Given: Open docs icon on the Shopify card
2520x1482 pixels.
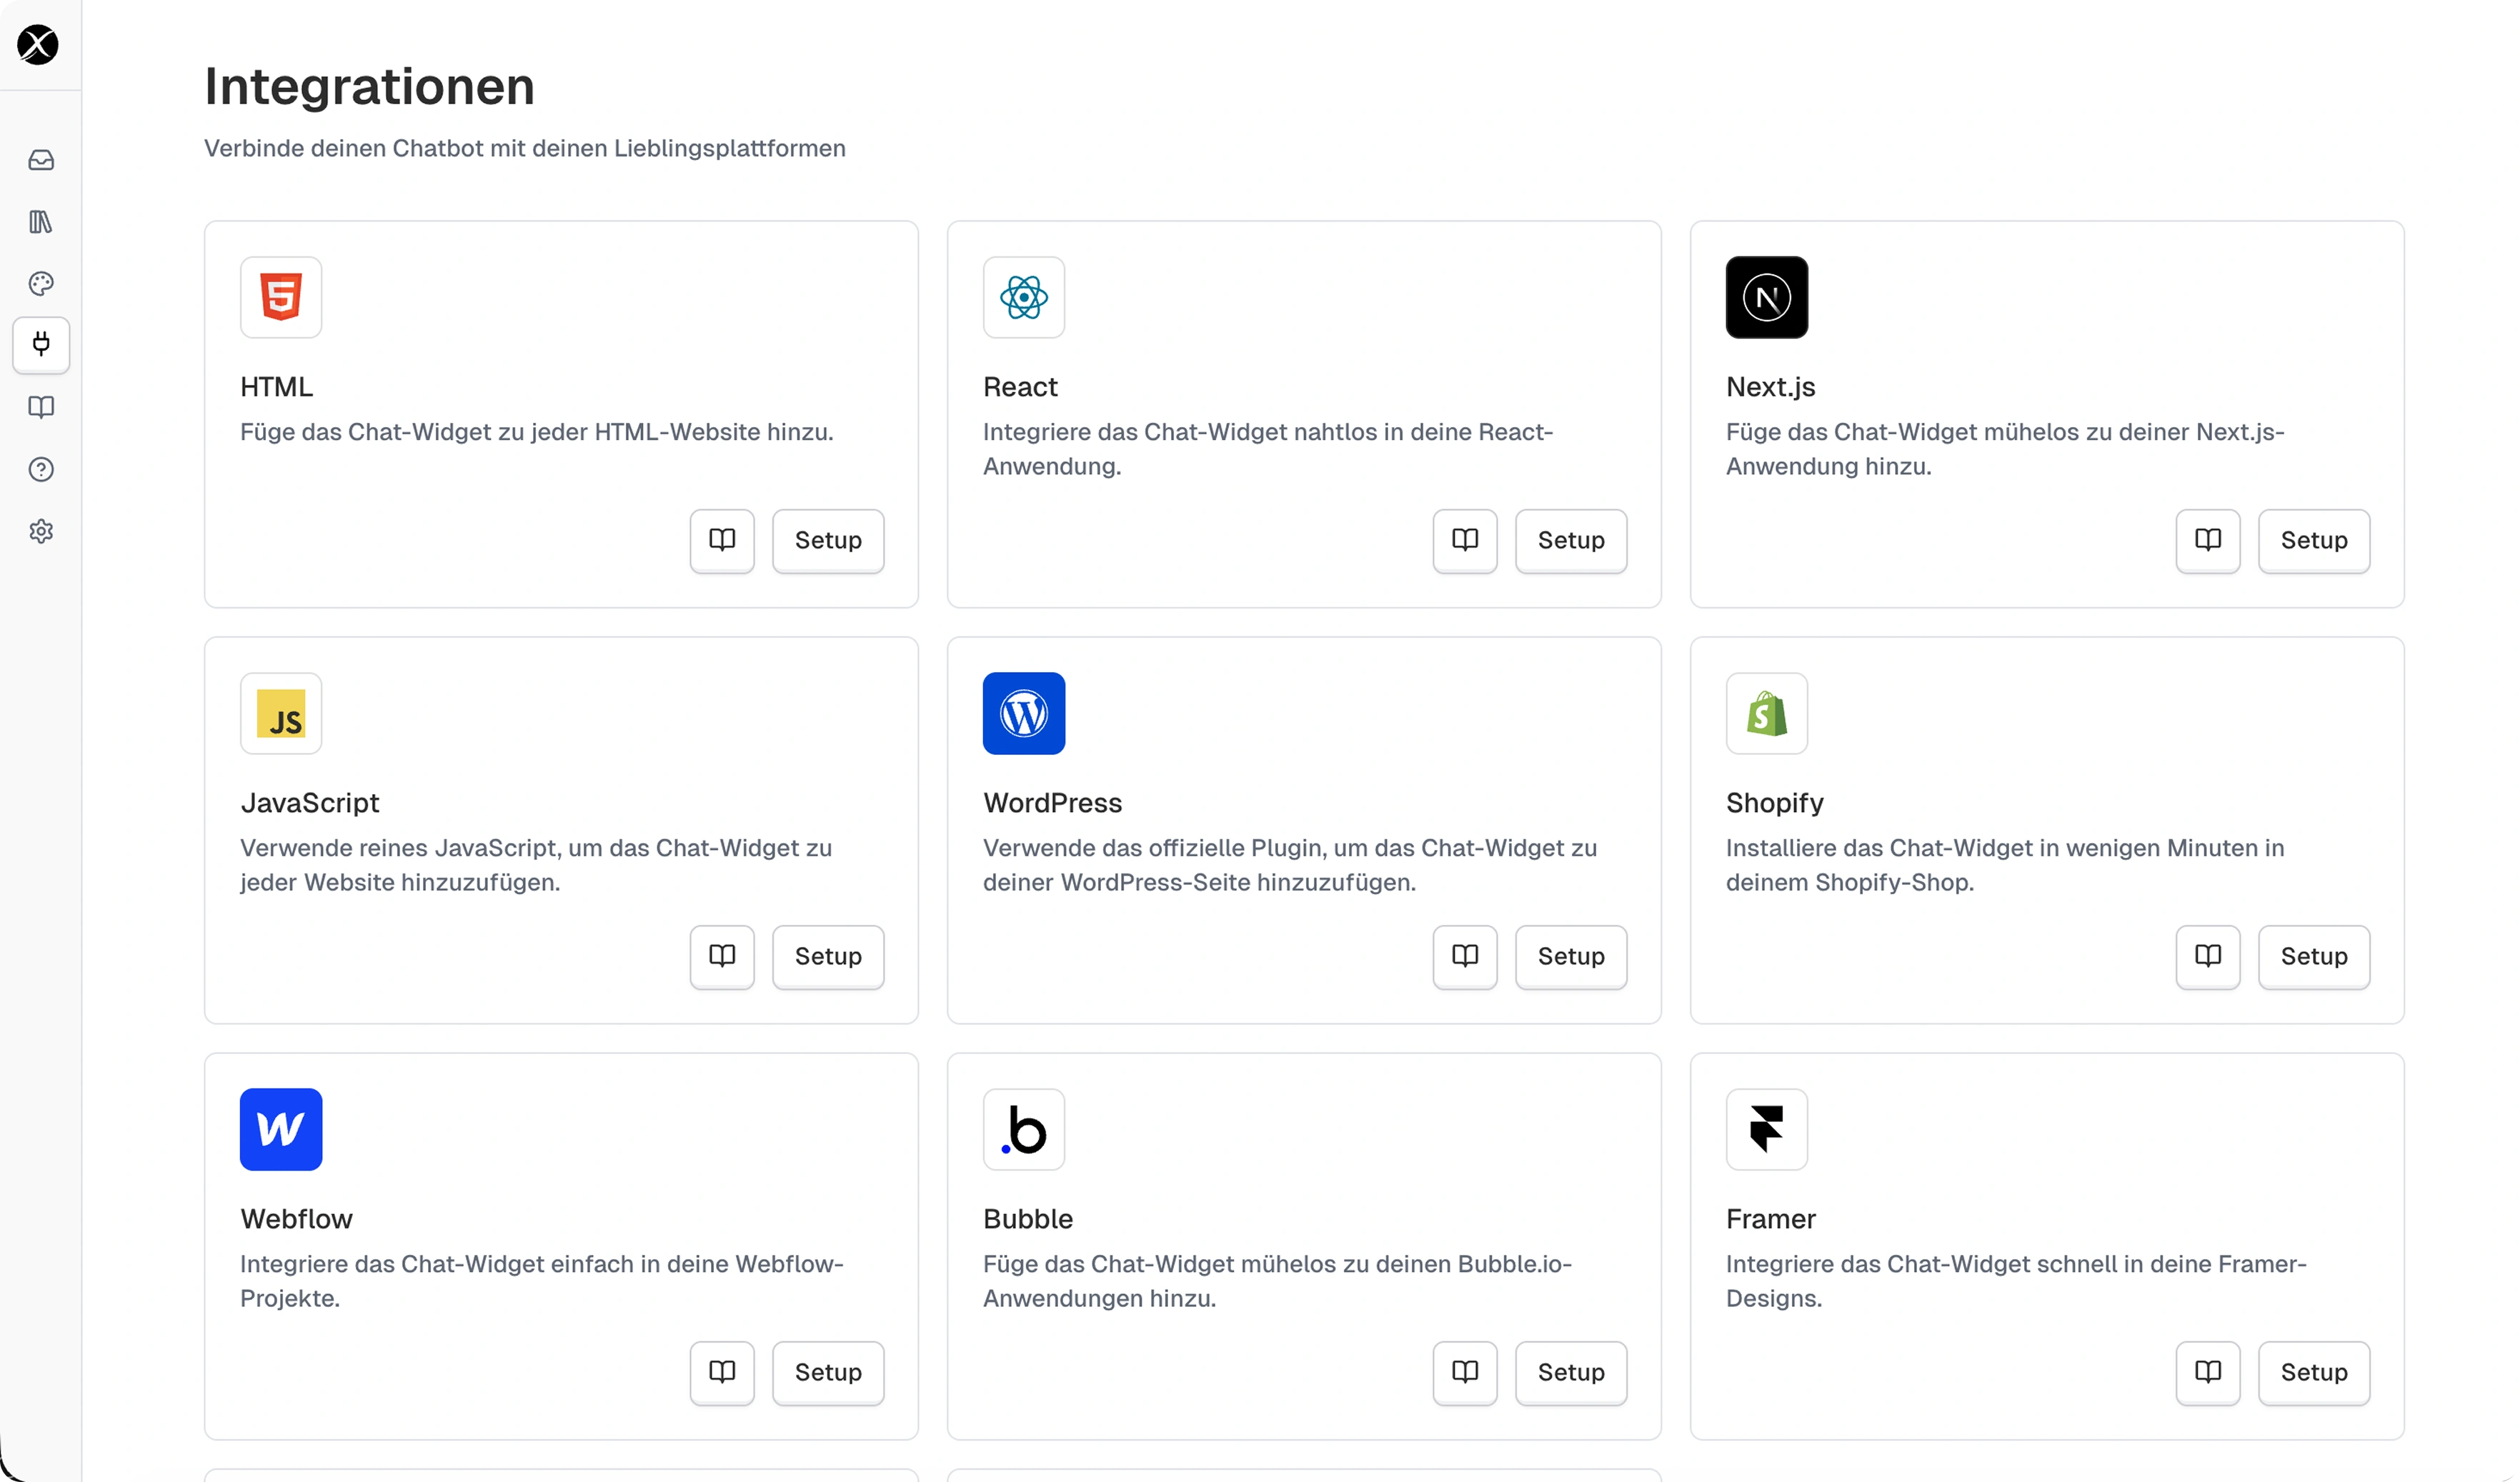Looking at the screenshot, I should (2208, 956).
